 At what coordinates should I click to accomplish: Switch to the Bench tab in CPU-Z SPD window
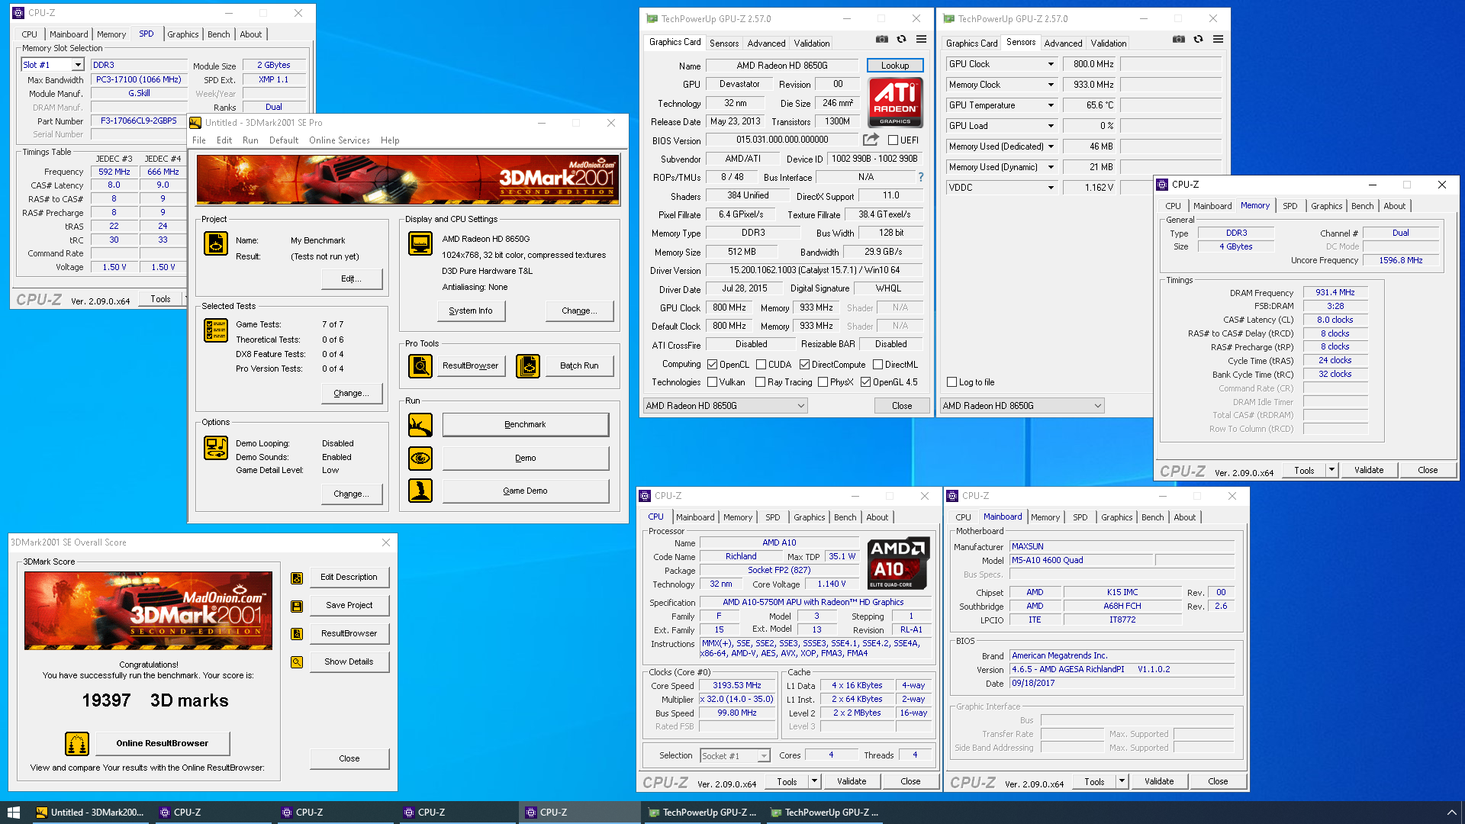219,34
